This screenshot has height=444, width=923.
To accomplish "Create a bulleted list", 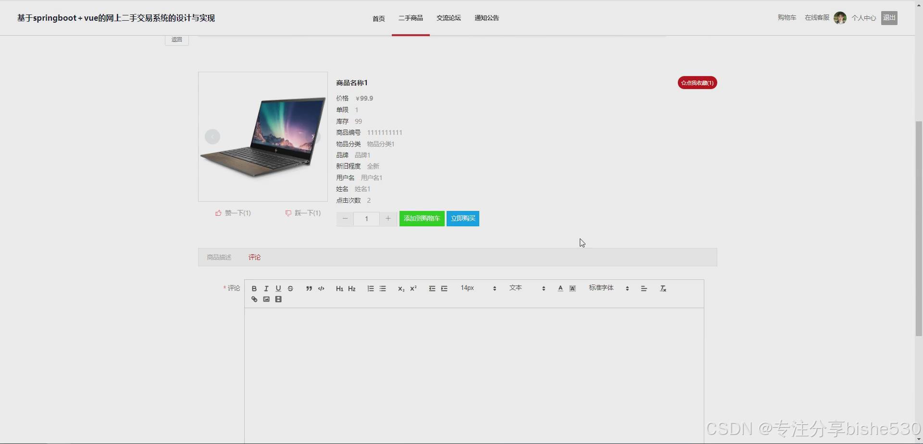I will tap(383, 288).
